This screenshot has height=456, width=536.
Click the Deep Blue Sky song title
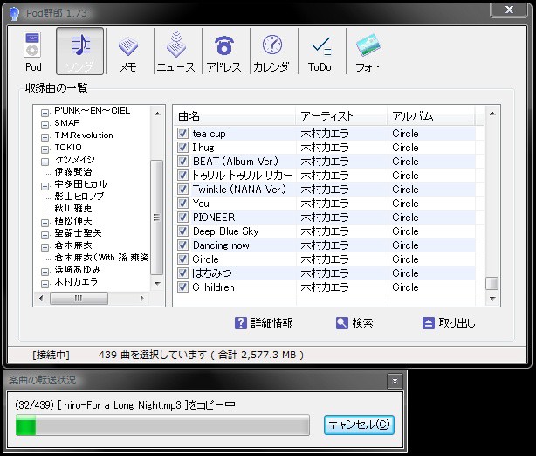[225, 231]
